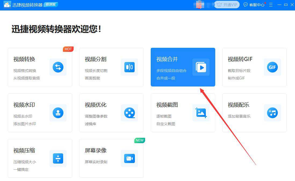The width and height of the screenshot is (295, 181).
Task: Open the 视频水印 card title
Action: (x=24, y=105)
